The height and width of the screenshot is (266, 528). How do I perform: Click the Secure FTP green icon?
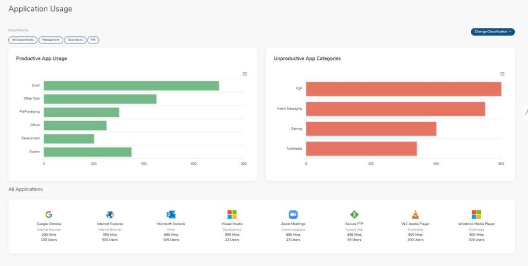pyautogui.click(x=354, y=214)
